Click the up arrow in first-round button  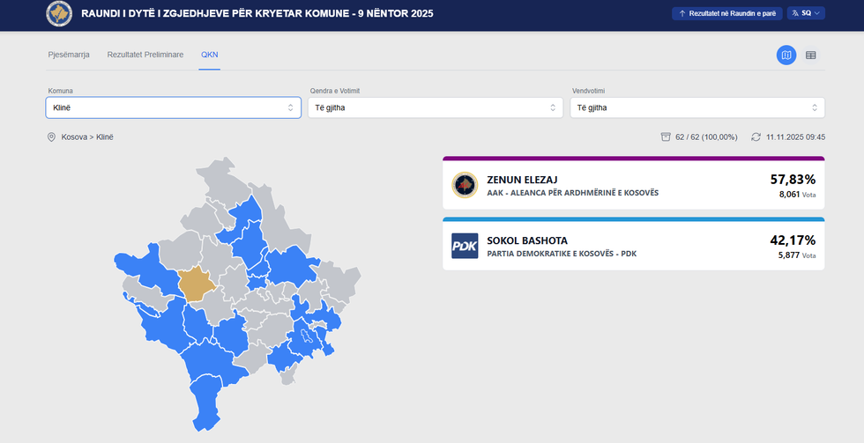682,14
